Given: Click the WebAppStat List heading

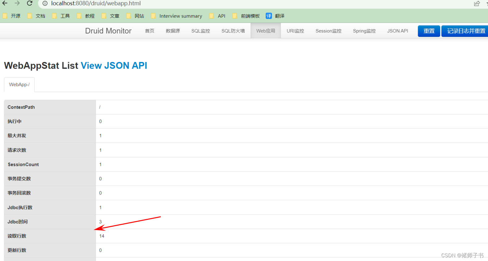Looking at the screenshot, I should (41, 66).
